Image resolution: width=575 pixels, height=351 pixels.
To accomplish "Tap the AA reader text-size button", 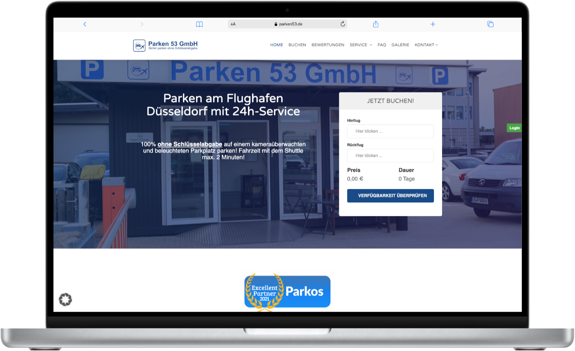I will tap(233, 24).
